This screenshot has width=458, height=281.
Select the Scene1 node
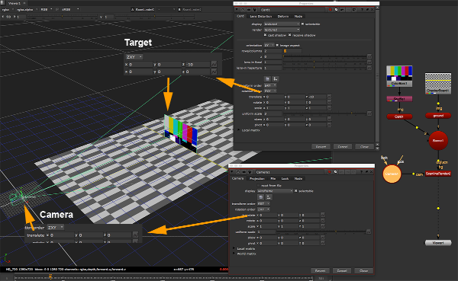pyautogui.click(x=438, y=140)
